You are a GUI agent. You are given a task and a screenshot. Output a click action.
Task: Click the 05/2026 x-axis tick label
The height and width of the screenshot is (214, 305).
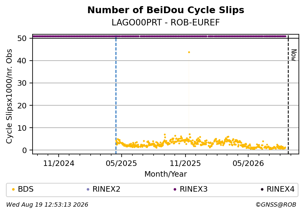point(248,163)
